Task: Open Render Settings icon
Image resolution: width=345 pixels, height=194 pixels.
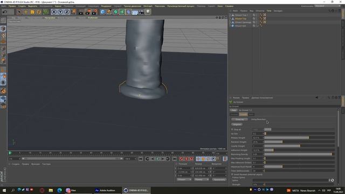Action: coord(95,12)
